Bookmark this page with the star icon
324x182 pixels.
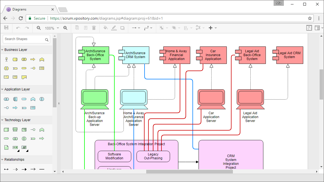tap(310, 18)
